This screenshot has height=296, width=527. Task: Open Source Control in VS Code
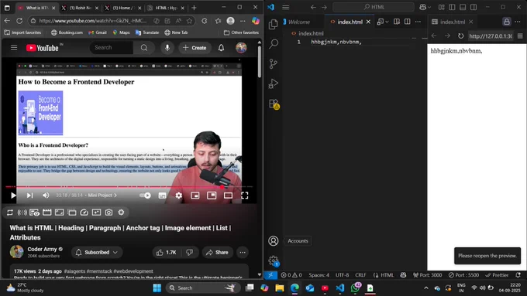[274, 63]
